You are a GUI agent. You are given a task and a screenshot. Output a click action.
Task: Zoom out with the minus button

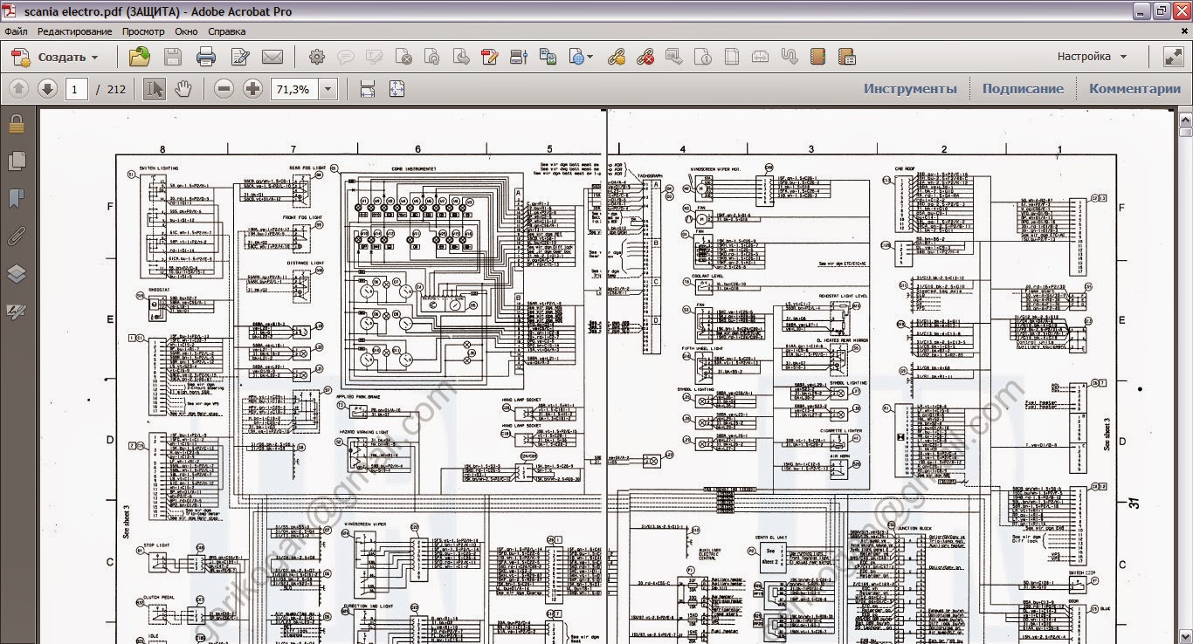224,88
